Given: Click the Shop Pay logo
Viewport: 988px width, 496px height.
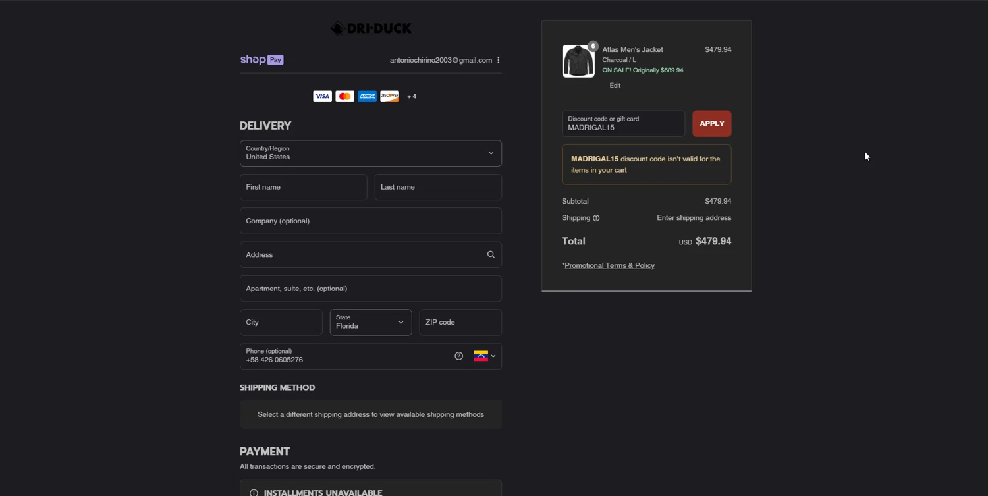Looking at the screenshot, I should [261, 59].
